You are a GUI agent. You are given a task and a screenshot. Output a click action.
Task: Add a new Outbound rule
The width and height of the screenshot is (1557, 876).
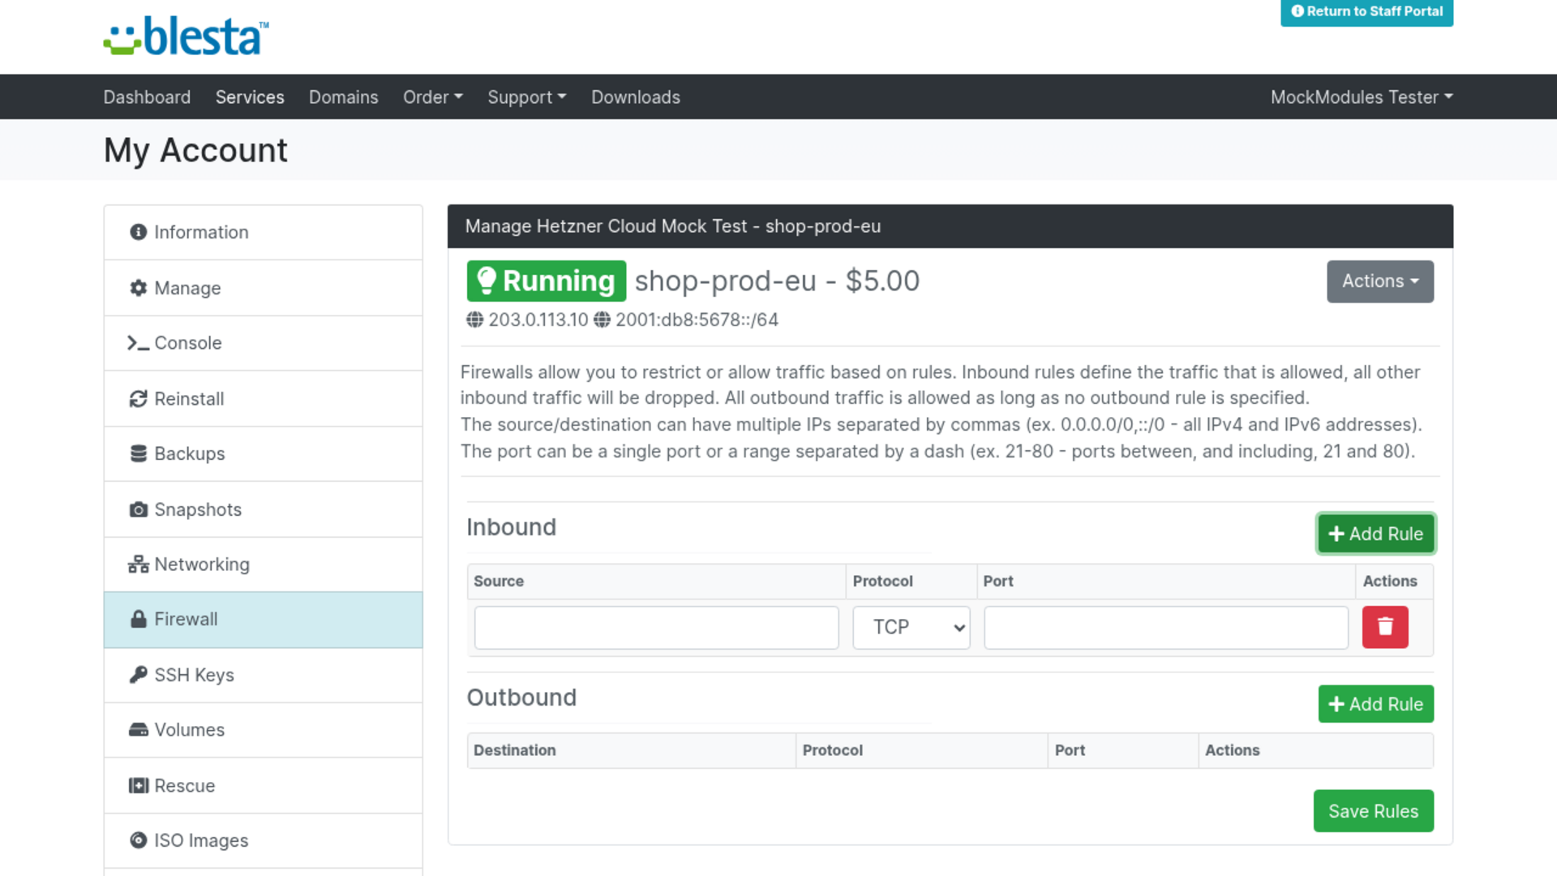[x=1376, y=704]
